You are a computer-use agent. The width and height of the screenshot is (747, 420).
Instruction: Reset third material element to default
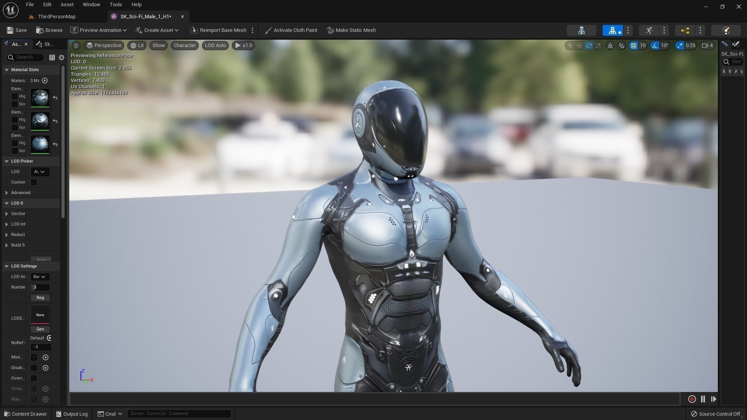click(55, 145)
